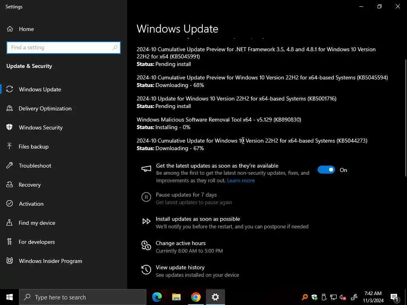Click the pause icon for Pause updates
Image resolution: width=407 pixels, height=305 pixels.
(146, 197)
